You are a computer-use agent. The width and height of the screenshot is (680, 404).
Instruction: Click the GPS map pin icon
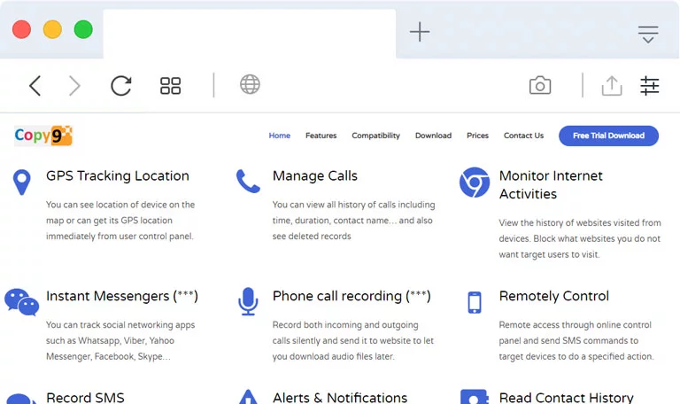pyautogui.click(x=21, y=182)
